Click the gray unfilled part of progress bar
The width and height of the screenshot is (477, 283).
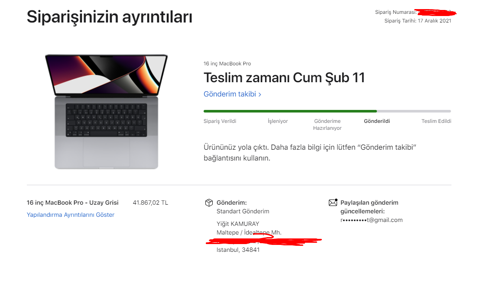tap(414, 111)
